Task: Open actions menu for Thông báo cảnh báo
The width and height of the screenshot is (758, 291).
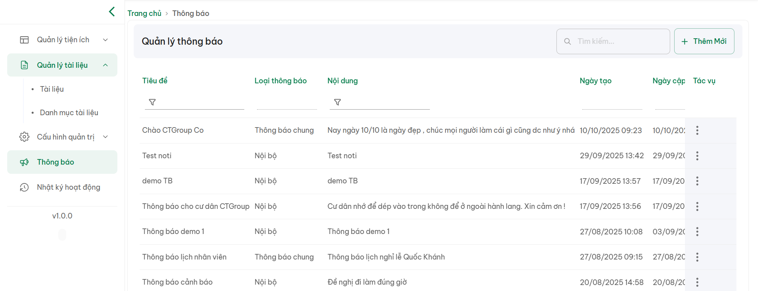Action: (697, 282)
